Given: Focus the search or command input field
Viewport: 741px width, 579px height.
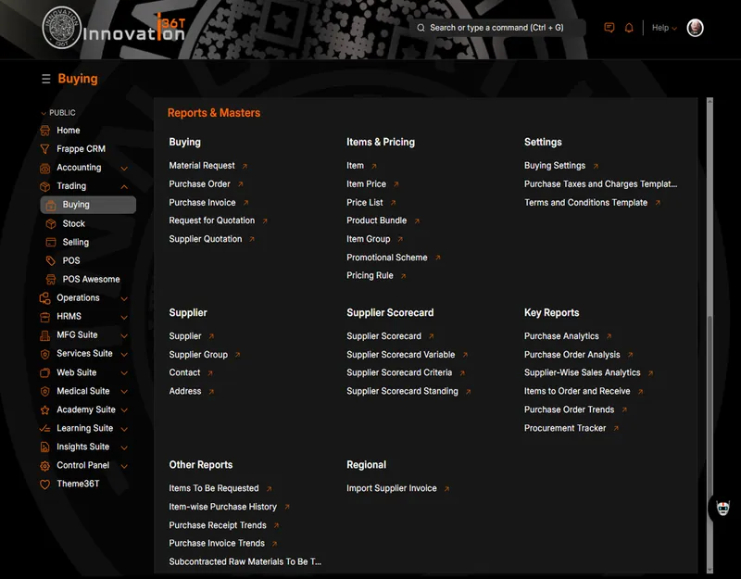Looking at the screenshot, I should [x=497, y=28].
